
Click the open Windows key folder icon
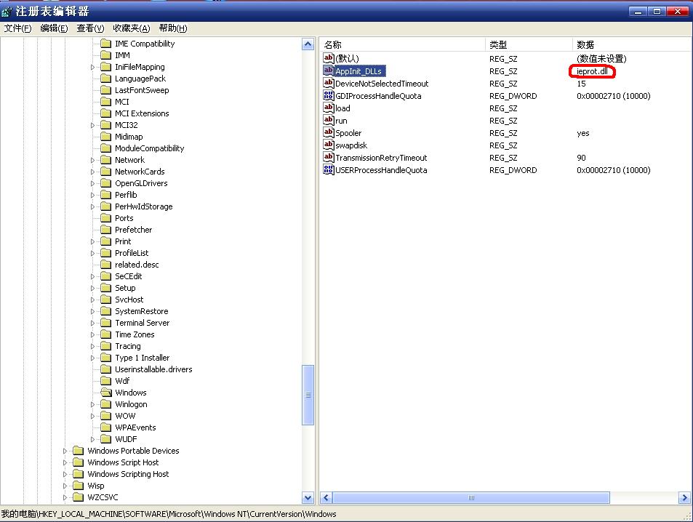(105, 393)
